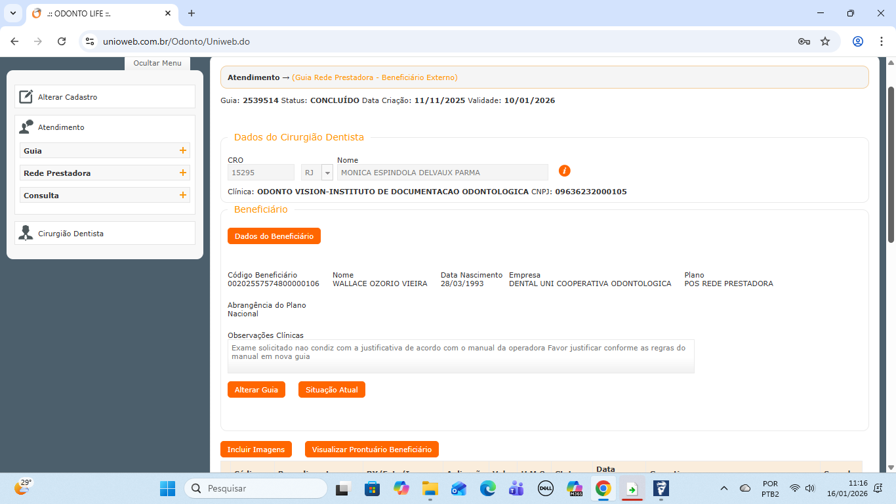896x504 pixels.
Task: Open the password manager key icon
Action: pos(804,41)
